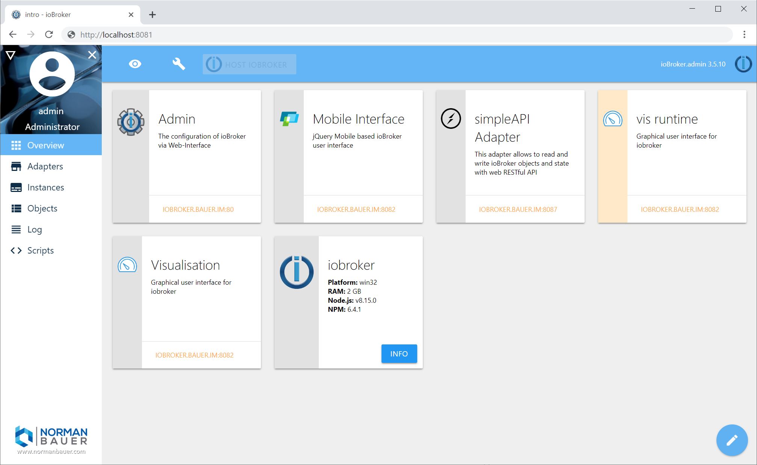This screenshot has height=465, width=757.
Task: Click ioBroker.admin 3.5.10 version text
Action: pyautogui.click(x=693, y=64)
